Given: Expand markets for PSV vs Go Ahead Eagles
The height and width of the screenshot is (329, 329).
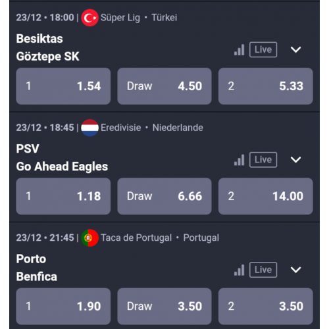Looking at the screenshot, I should (295, 160).
